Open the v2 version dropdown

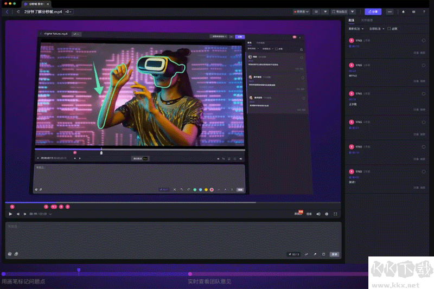coord(68,11)
